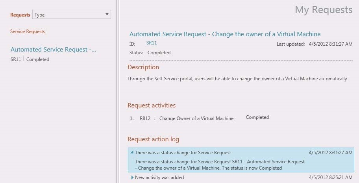
Task: Select Change Owner of a Virtual Machine activity
Action: tap(196, 118)
